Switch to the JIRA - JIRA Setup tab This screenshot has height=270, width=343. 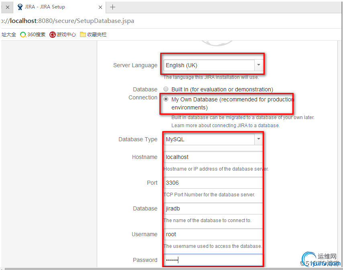(60, 7)
